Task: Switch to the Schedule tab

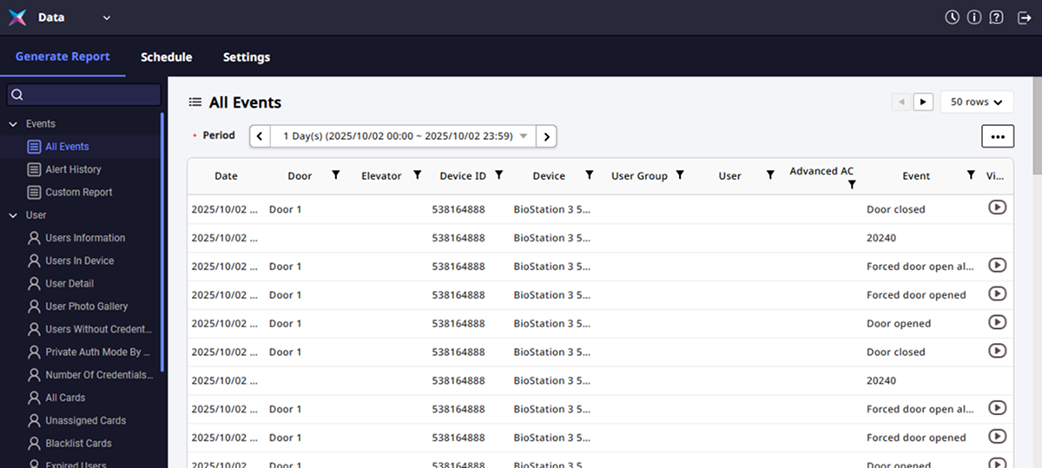Action: click(167, 57)
